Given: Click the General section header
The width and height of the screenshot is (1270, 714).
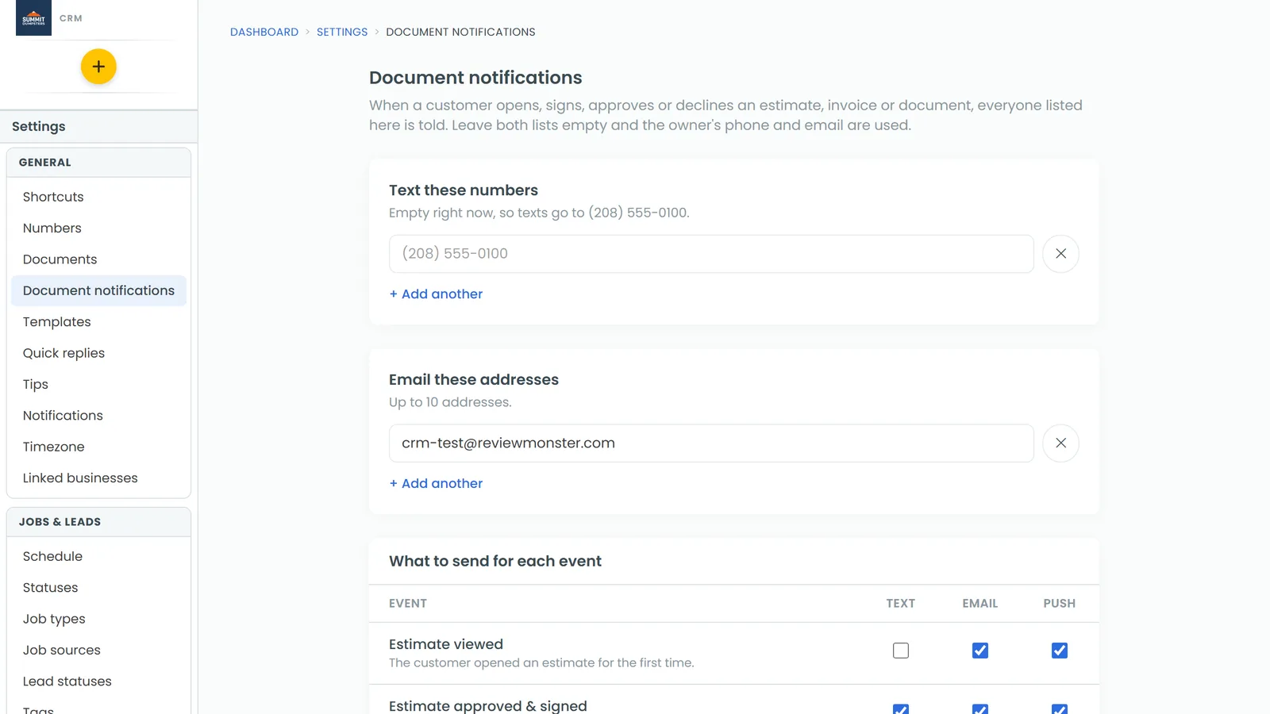Looking at the screenshot, I should point(98,163).
